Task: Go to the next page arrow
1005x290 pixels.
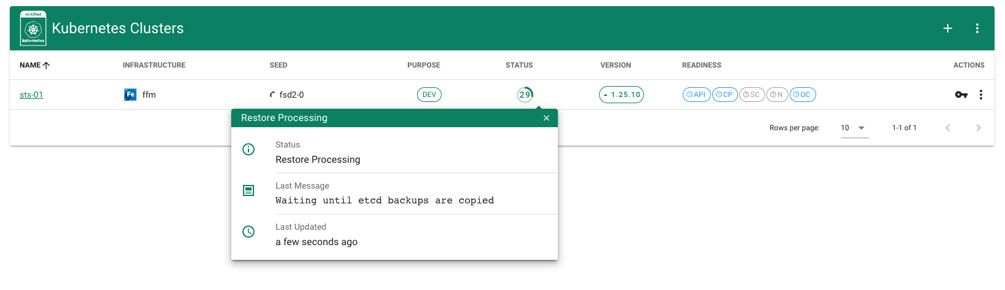Action: [x=978, y=128]
